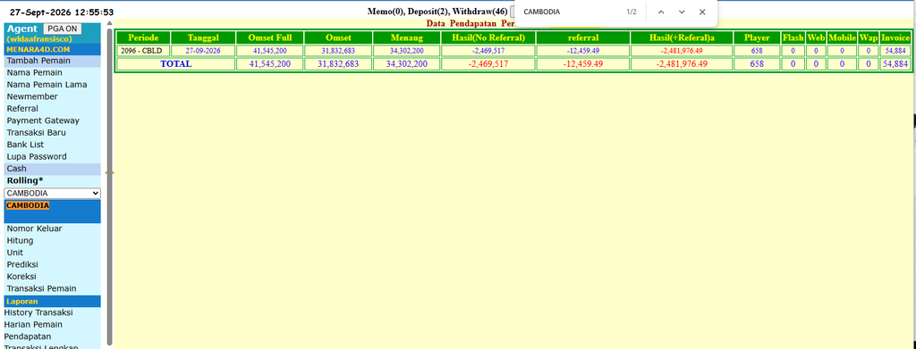Click the Player column header
Screen dimensions: 916x349
coord(757,37)
